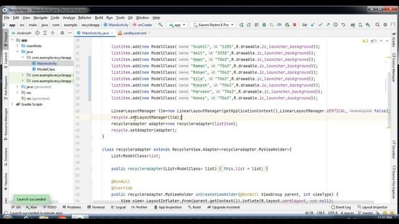Open the Xiaomi Redmi 6 Pro device dropdown
399x224 pixels.
tap(213, 25)
